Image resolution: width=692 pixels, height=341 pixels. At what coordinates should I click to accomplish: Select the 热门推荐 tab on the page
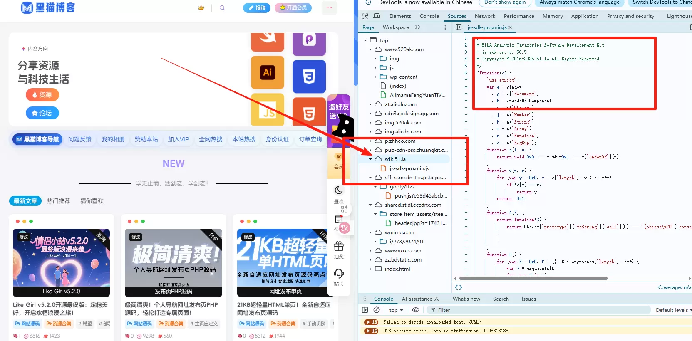[x=58, y=201]
